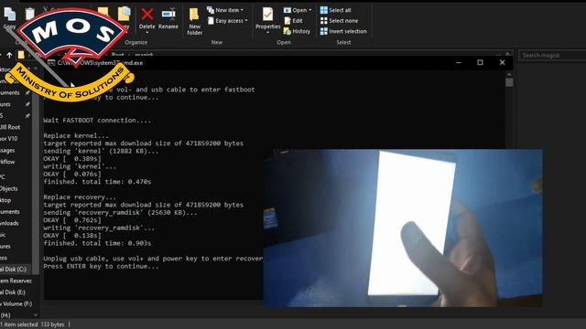Maximize the cmd.exe window
The height and width of the screenshot is (329, 586).
pyautogui.click(x=480, y=63)
